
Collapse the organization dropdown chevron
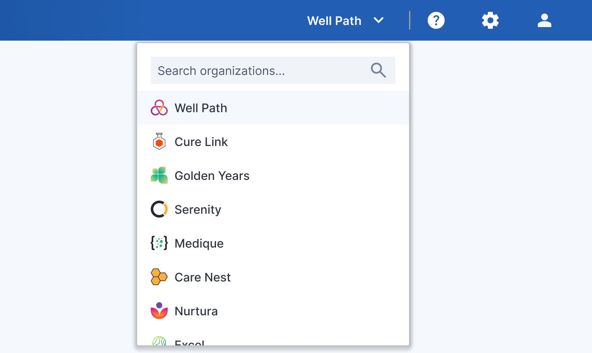(379, 20)
